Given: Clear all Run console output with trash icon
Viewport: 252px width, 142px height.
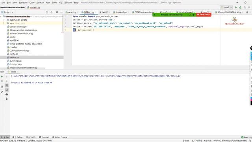Looking at the screenshot, I should pos(7,99).
